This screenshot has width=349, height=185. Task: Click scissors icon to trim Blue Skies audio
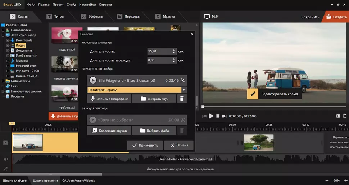pyautogui.click(x=183, y=80)
